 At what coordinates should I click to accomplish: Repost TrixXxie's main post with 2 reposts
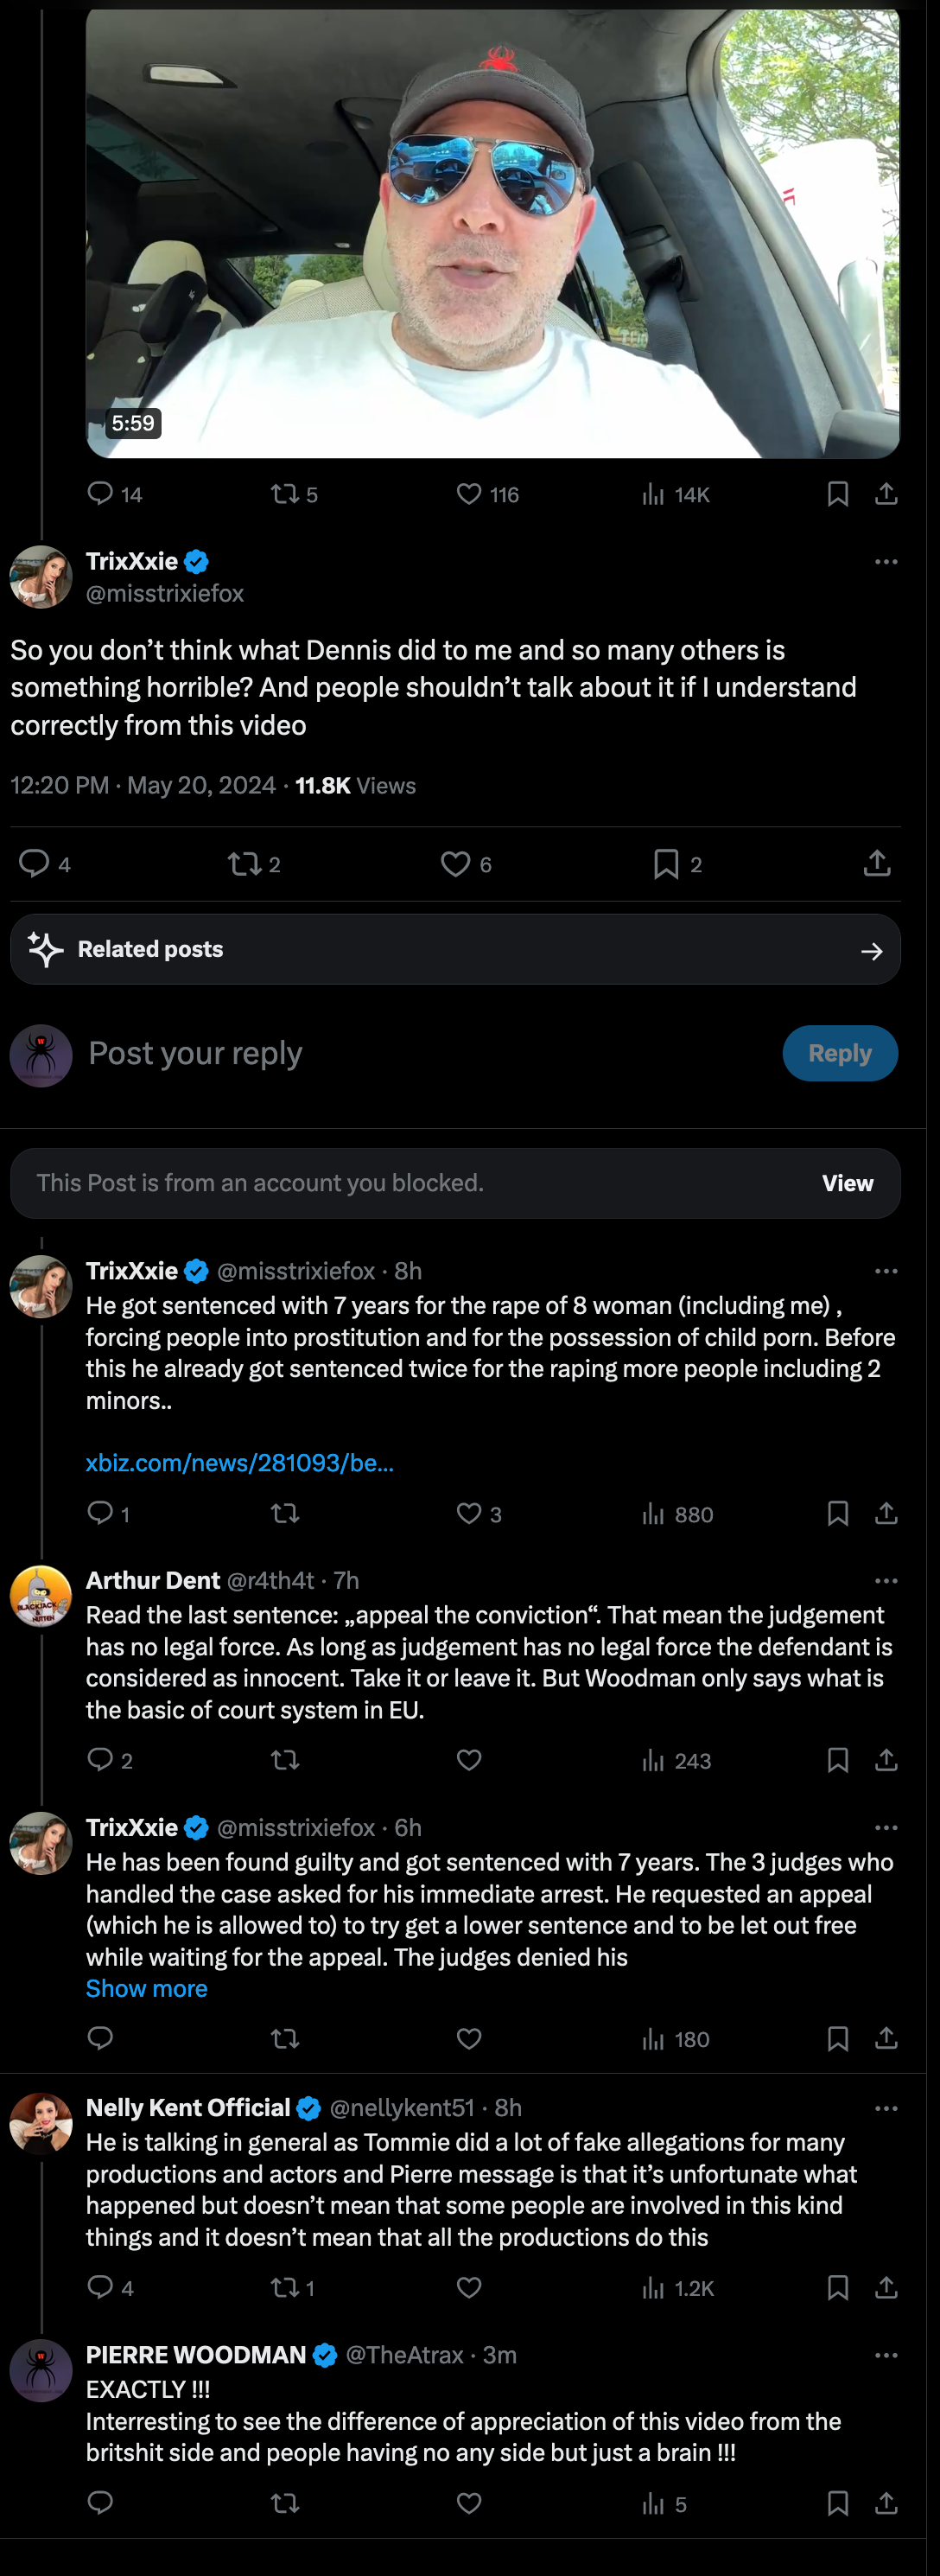[x=244, y=864]
